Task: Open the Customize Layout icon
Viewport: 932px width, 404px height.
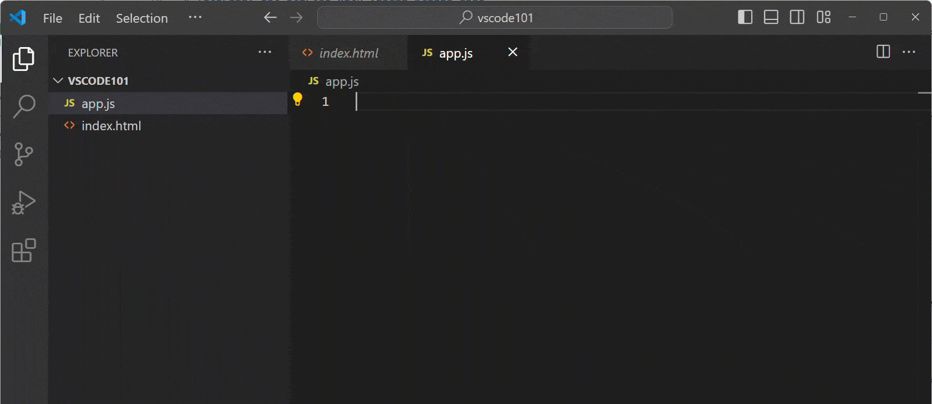Action: (x=823, y=17)
